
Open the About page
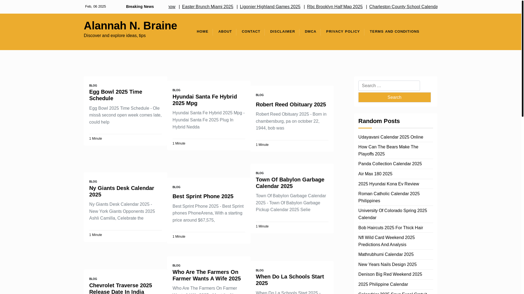click(225, 32)
